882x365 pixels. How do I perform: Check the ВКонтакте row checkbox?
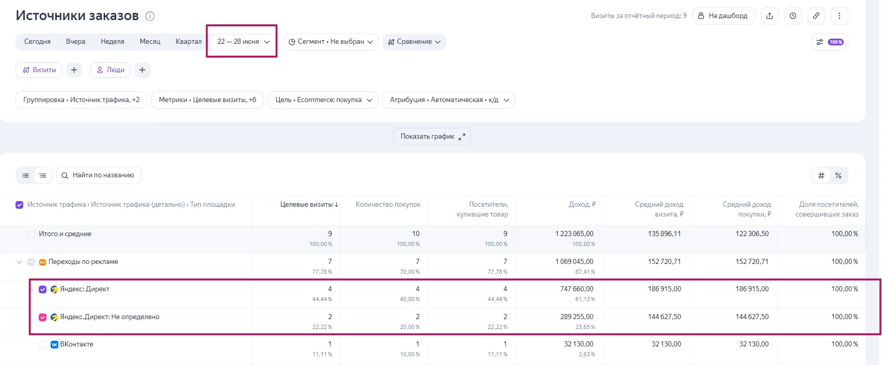tap(43, 344)
